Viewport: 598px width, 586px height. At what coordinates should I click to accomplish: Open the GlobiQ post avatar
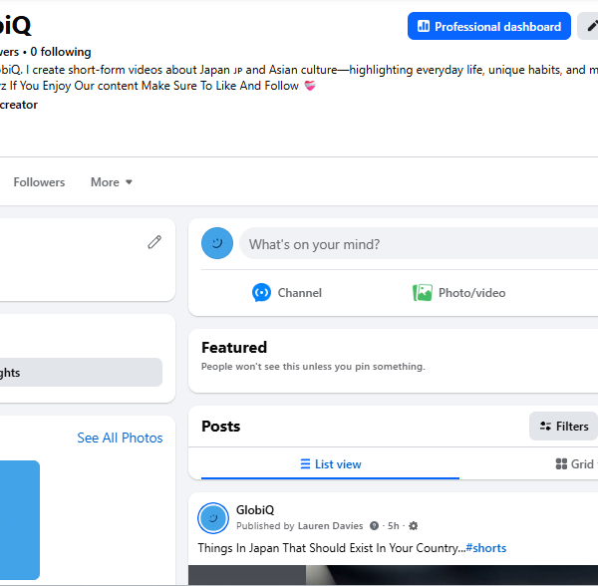click(213, 518)
